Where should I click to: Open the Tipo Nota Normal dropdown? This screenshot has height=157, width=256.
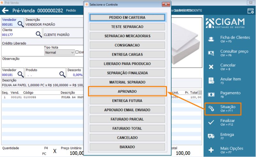(60, 53)
